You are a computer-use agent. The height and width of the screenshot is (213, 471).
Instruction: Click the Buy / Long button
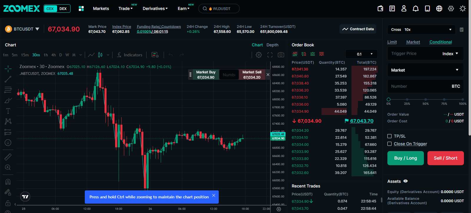[406, 158]
